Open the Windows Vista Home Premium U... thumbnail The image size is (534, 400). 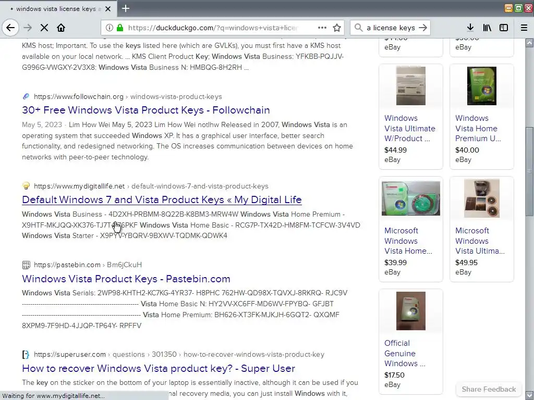(481, 86)
